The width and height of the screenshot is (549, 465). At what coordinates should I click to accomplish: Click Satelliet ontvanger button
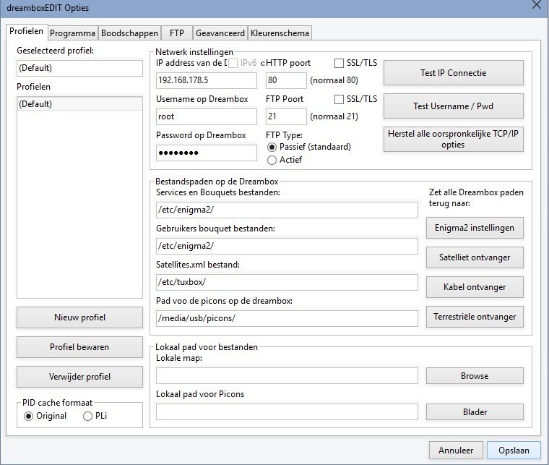point(475,257)
